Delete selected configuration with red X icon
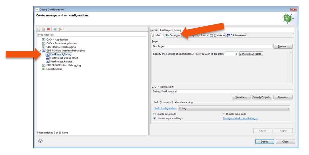This screenshot has width=309, height=155. coord(48,29)
